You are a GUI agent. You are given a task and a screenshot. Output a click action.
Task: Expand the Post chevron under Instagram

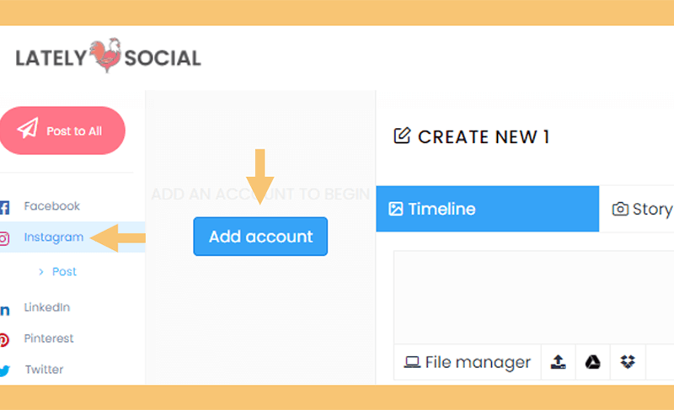click(x=40, y=272)
